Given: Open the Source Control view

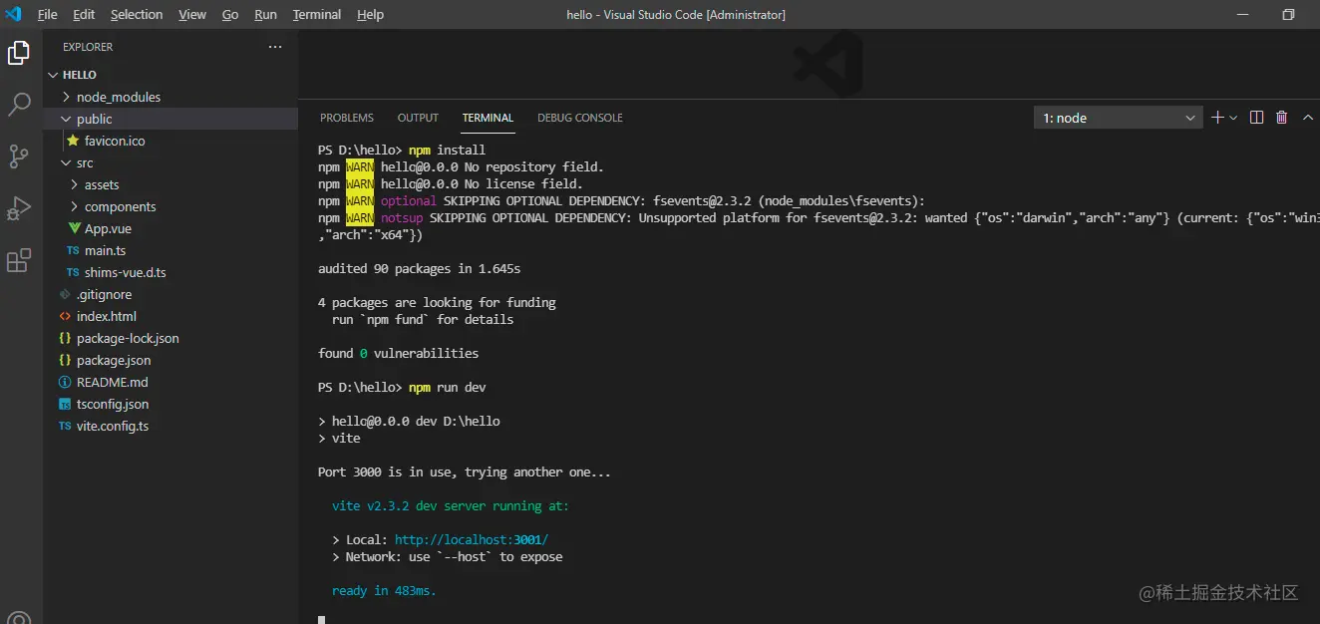Looking at the screenshot, I should point(19,156).
